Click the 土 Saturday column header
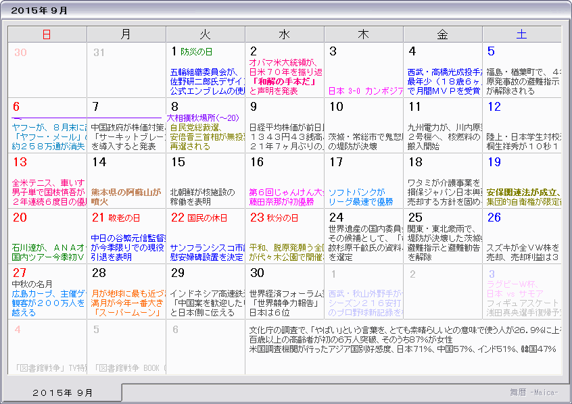The height and width of the screenshot is (404, 572). pos(521,34)
